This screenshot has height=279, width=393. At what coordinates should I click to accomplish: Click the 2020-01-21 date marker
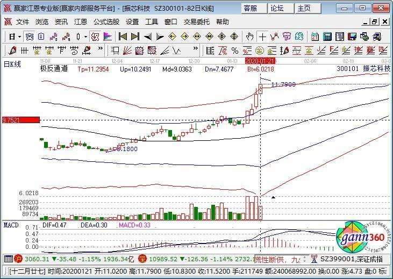[x=260, y=61]
